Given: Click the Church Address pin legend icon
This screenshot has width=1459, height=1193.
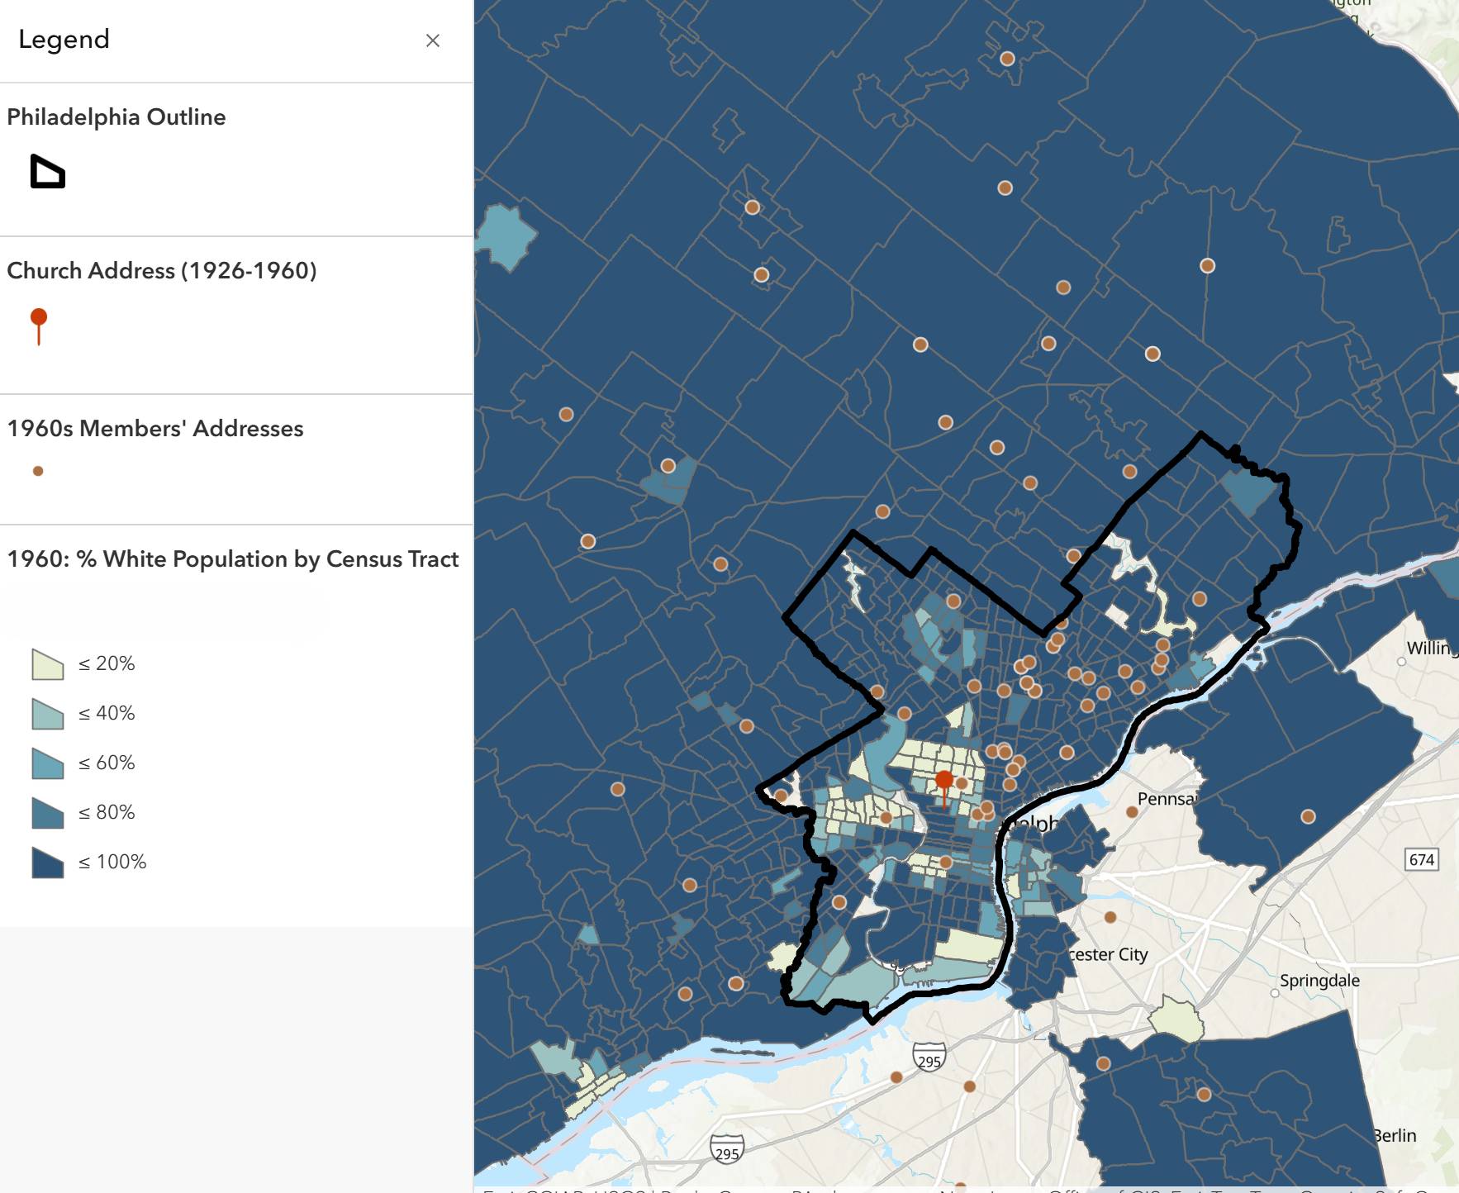Looking at the screenshot, I should [x=39, y=326].
